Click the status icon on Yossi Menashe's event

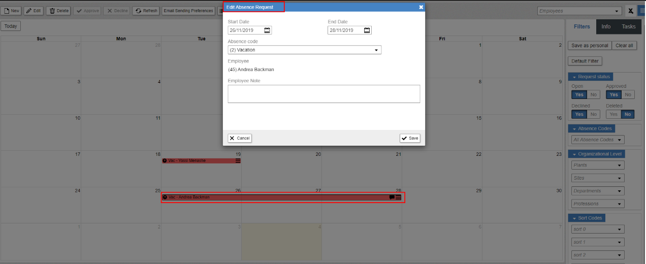click(165, 160)
